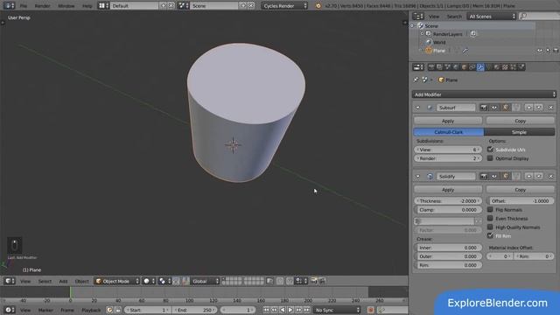
Task: Play animation in reverse
Action: tap(283, 310)
